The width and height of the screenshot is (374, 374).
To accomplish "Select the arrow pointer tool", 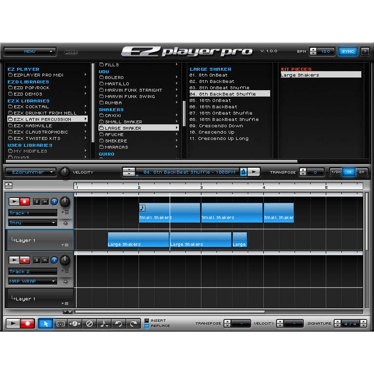I will [x=46, y=323].
